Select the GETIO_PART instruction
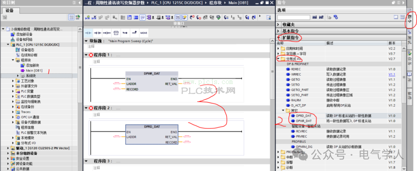Screen dimensions: 417x171 (300, 90)
